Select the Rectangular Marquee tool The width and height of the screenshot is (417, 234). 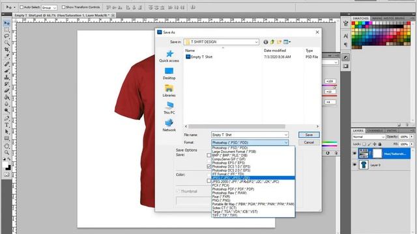coord(7,30)
